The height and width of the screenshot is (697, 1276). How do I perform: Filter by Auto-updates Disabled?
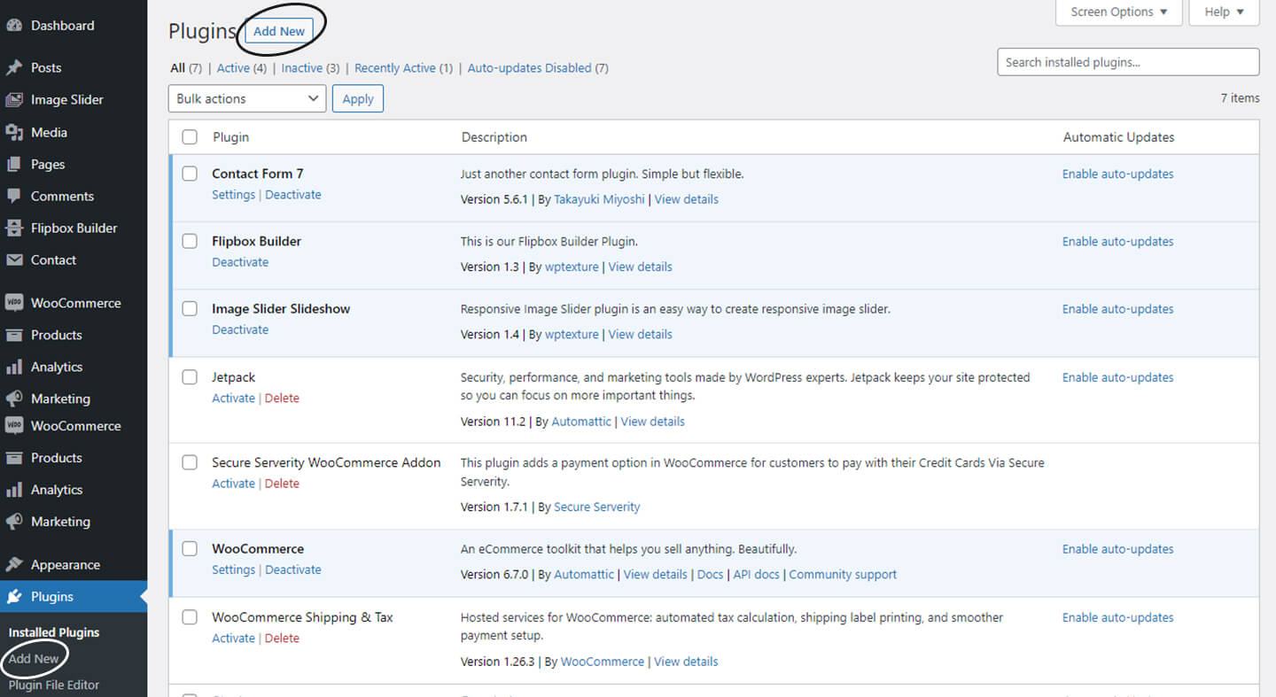tap(530, 68)
